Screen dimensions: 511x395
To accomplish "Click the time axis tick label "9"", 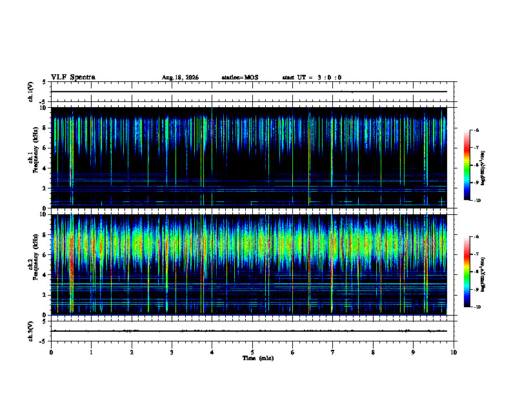I will (x=413, y=352).
